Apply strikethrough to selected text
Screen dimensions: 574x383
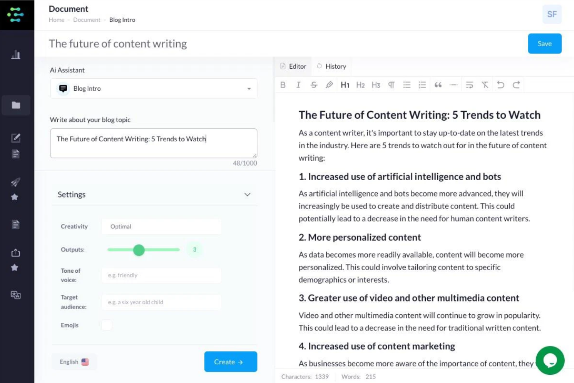[x=314, y=85]
